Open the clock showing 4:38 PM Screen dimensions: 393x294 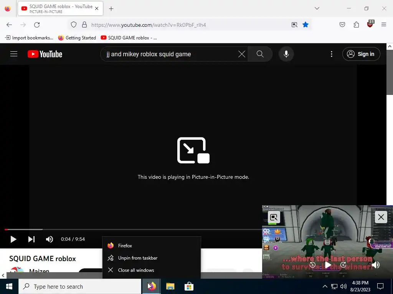tap(360, 286)
